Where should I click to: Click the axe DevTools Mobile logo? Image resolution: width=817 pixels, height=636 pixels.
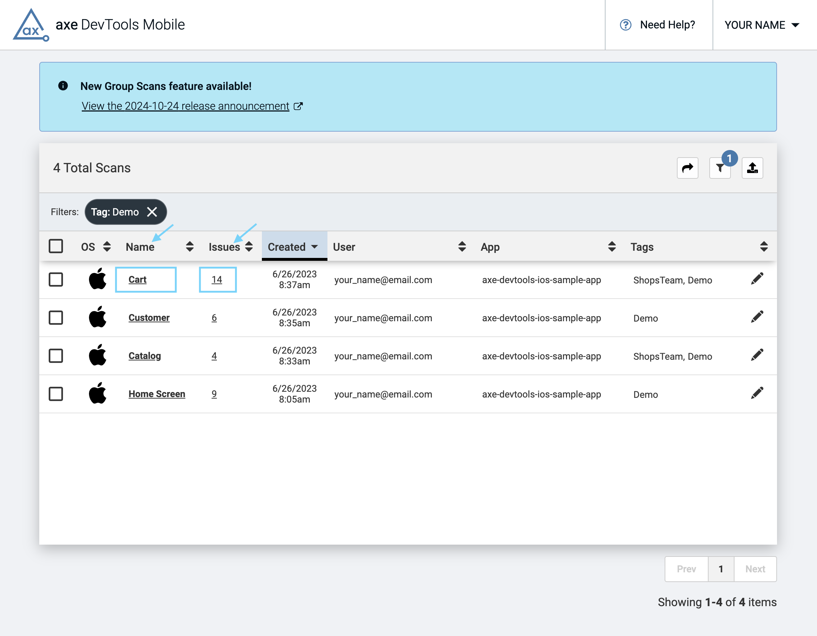pos(31,25)
